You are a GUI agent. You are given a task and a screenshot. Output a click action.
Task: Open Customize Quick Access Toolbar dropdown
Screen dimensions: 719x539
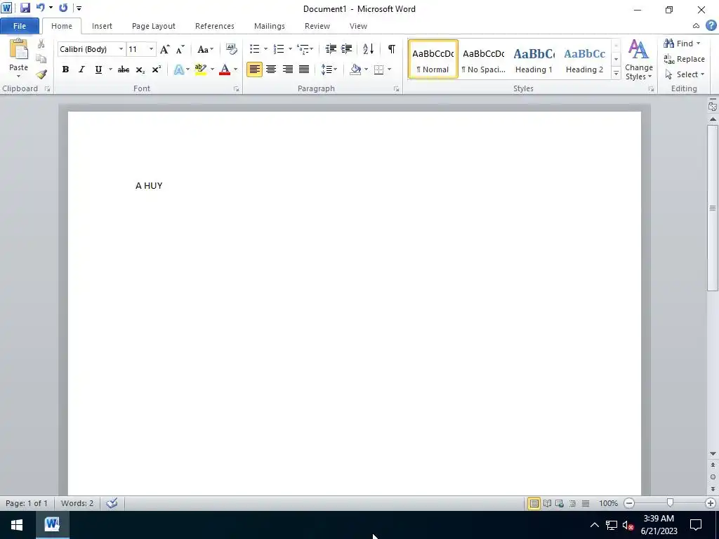click(79, 8)
